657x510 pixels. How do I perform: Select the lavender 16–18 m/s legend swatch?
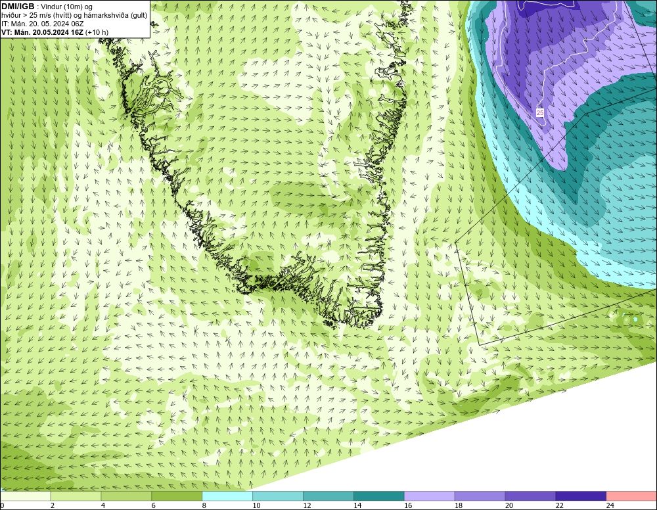pyautogui.click(x=429, y=496)
